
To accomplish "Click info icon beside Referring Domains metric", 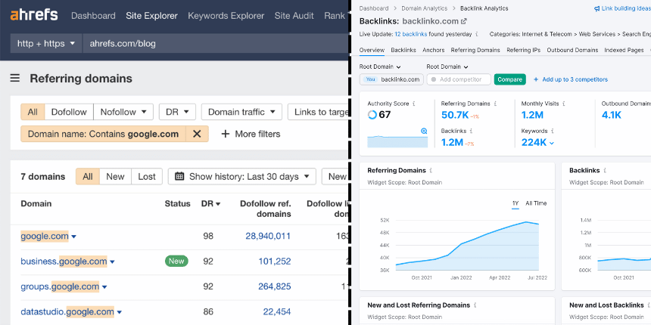I will pyautogui.click(x=495, y=104).
